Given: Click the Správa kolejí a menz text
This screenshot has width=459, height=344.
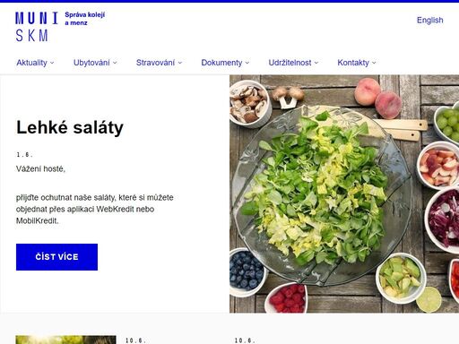Looking at the screenshot, I should (85, 19).
